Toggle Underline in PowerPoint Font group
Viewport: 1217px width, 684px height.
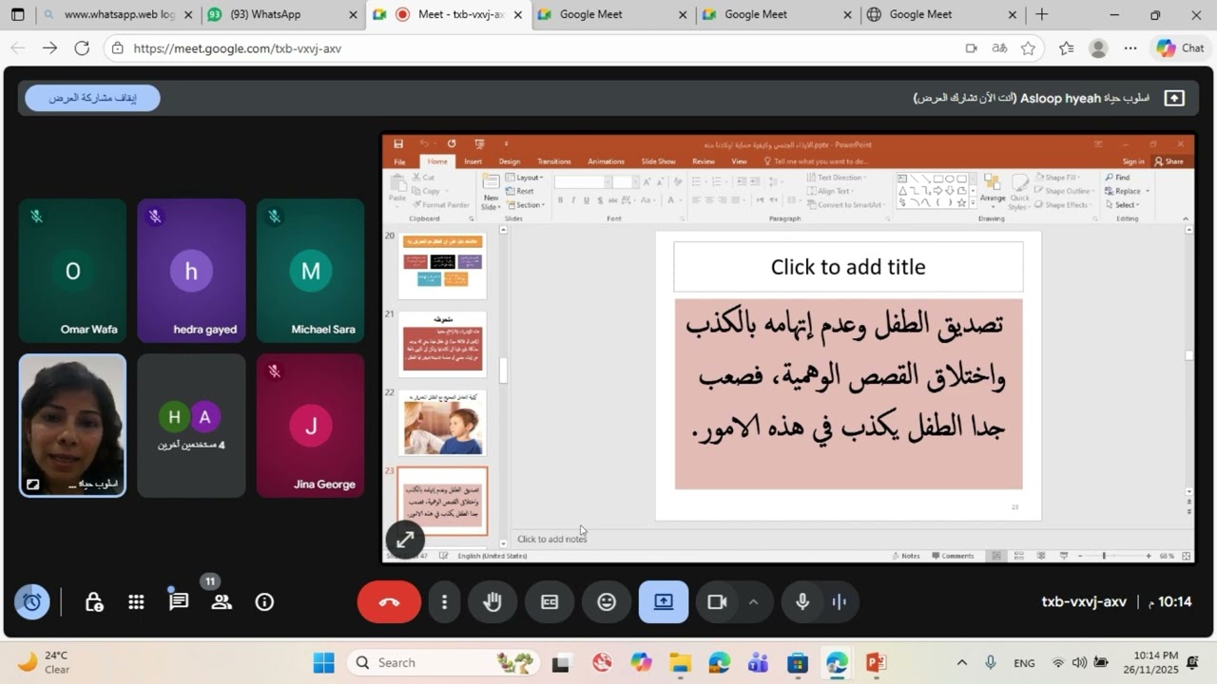point(586,200)
